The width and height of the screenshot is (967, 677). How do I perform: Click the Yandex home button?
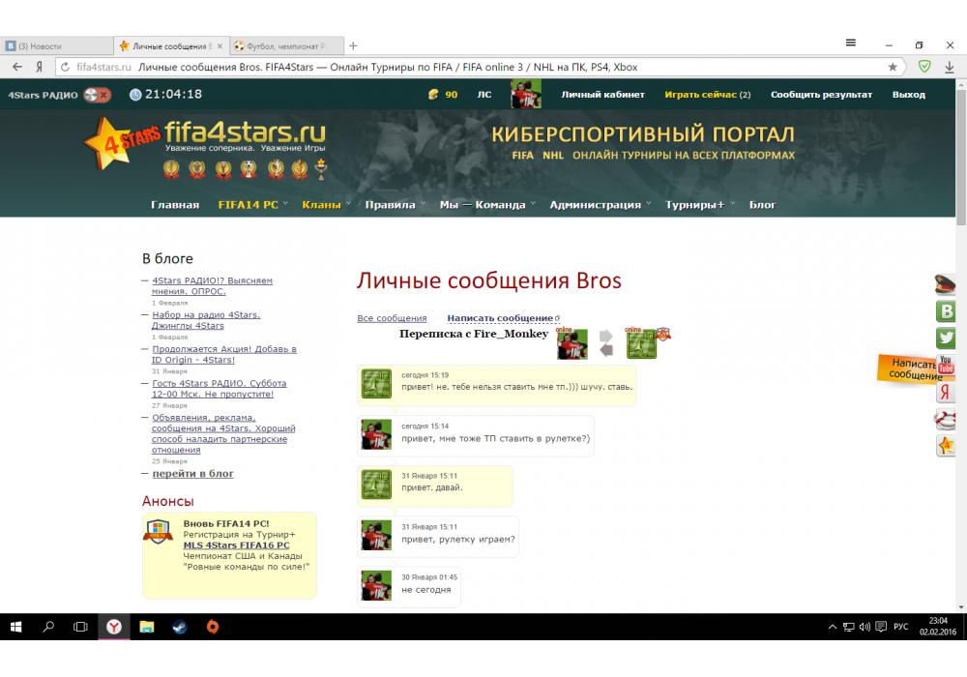click(39, 67)
